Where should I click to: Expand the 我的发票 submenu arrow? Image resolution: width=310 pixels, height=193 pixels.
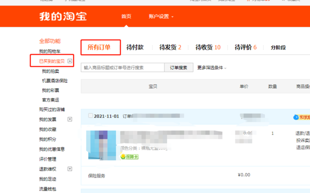pos(69,119)
